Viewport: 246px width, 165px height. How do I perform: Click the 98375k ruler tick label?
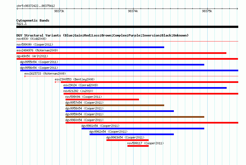207,11
